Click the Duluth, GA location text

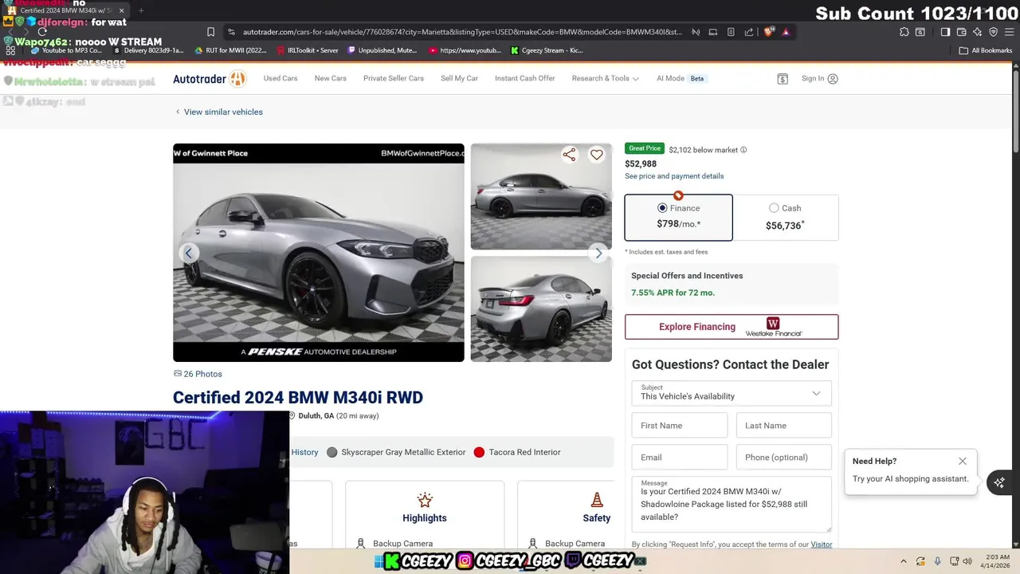click(x=316, y=415)
